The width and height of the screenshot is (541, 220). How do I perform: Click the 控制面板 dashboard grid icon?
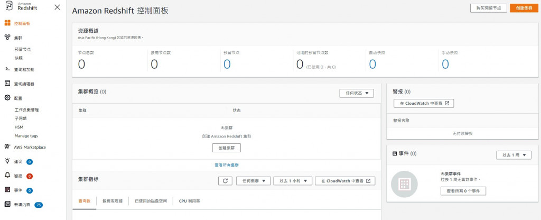coord(7,23)
